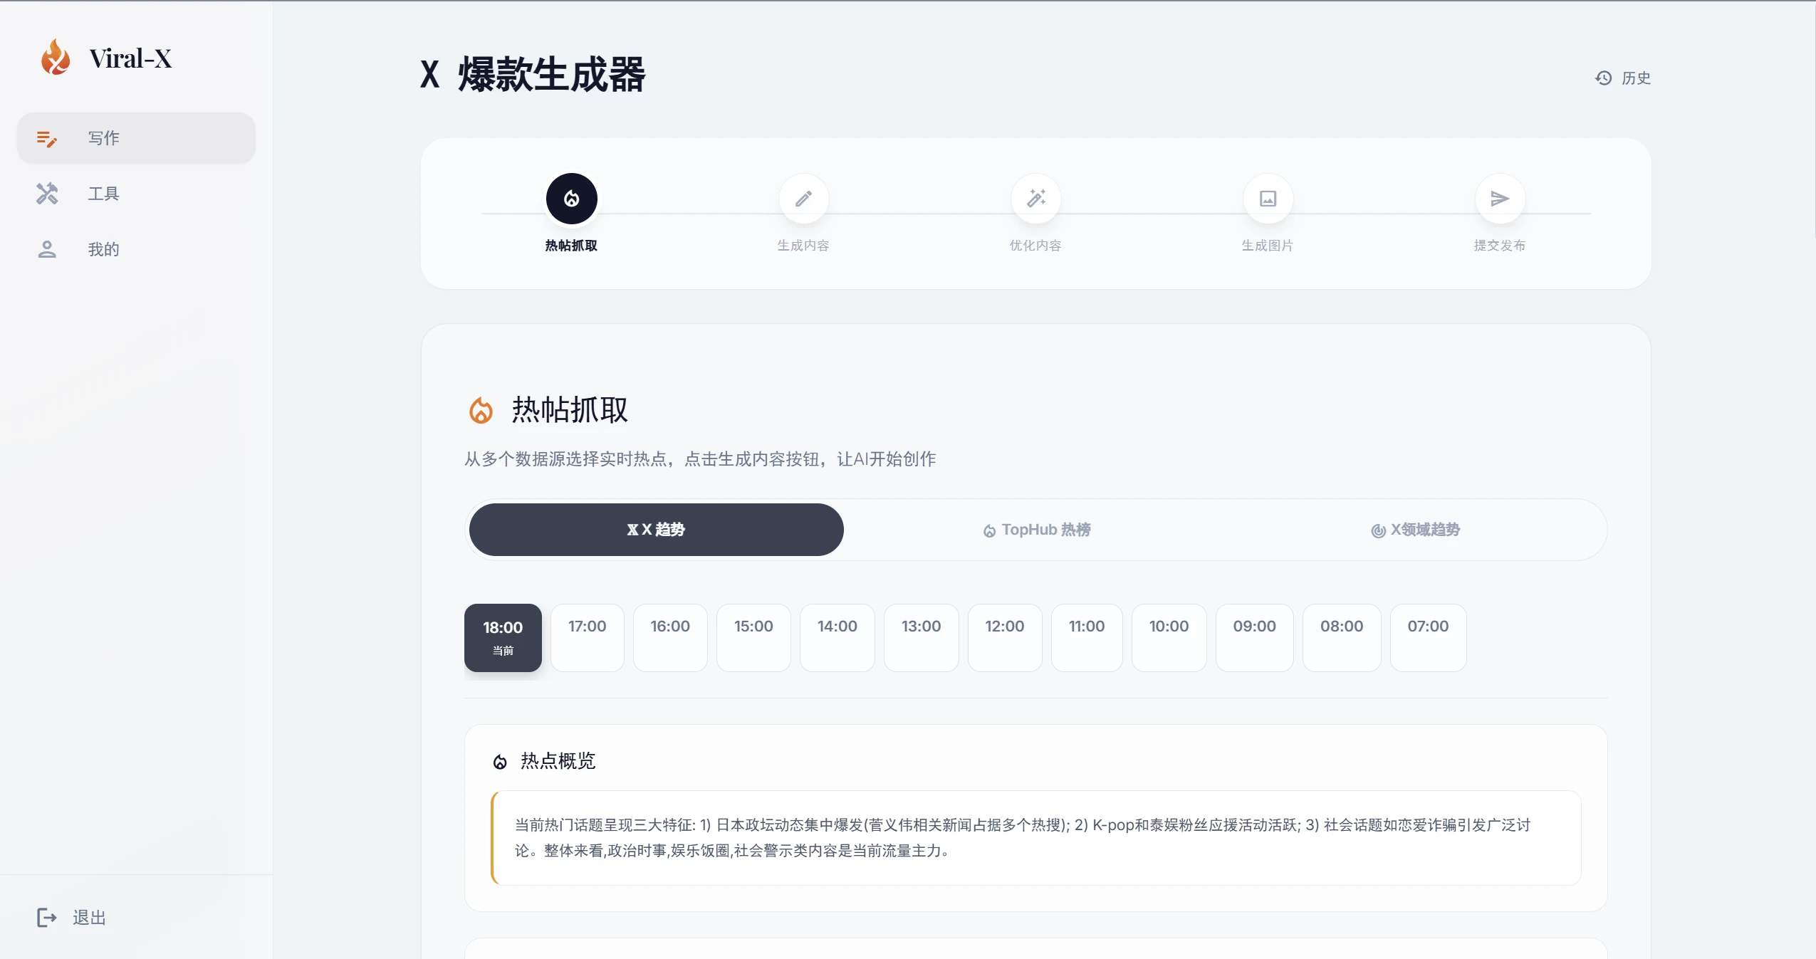The height and width of the screenshot is (959, 1816).
Task: Select the 08:00 time slot
Action: coord(1342,638)
